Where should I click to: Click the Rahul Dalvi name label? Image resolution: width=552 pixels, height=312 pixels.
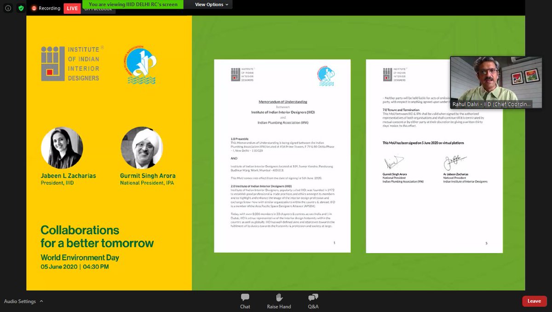point(491,104)
